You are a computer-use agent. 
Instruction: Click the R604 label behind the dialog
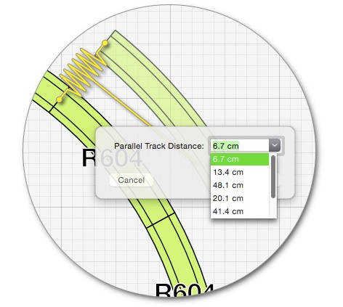coord(112,158)
